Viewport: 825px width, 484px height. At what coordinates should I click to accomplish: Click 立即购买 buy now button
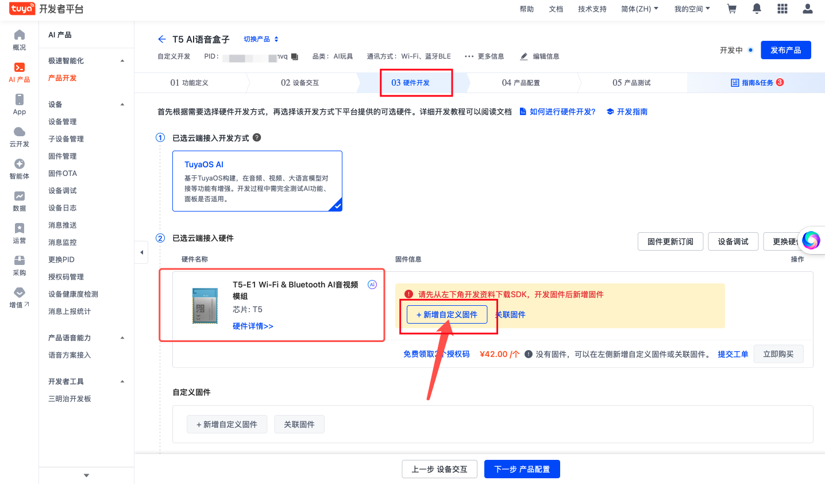pos(778,354)
